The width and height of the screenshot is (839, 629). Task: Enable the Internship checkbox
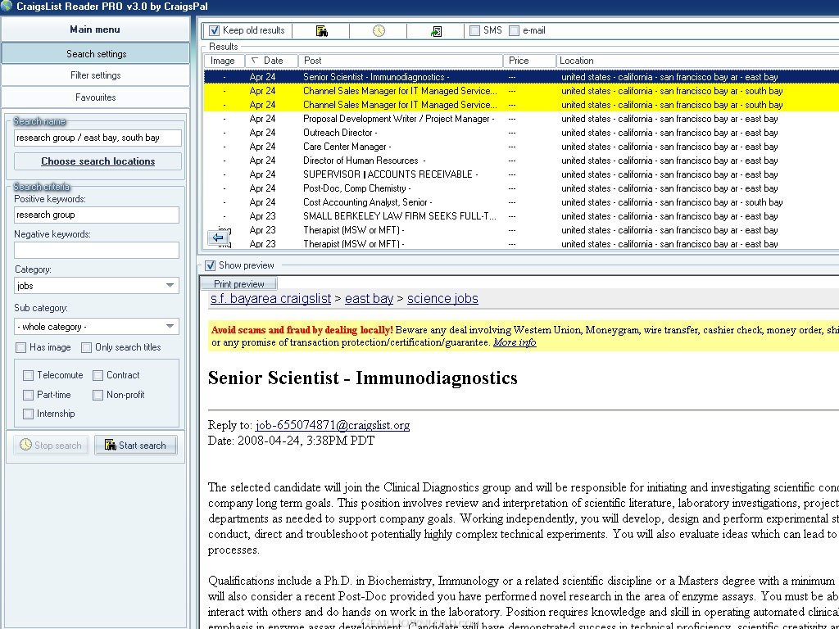click(29, 414)
